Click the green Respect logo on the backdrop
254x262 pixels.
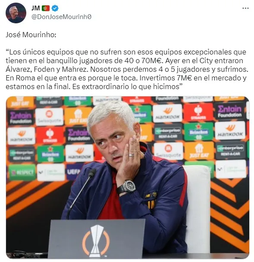(22, 173)
